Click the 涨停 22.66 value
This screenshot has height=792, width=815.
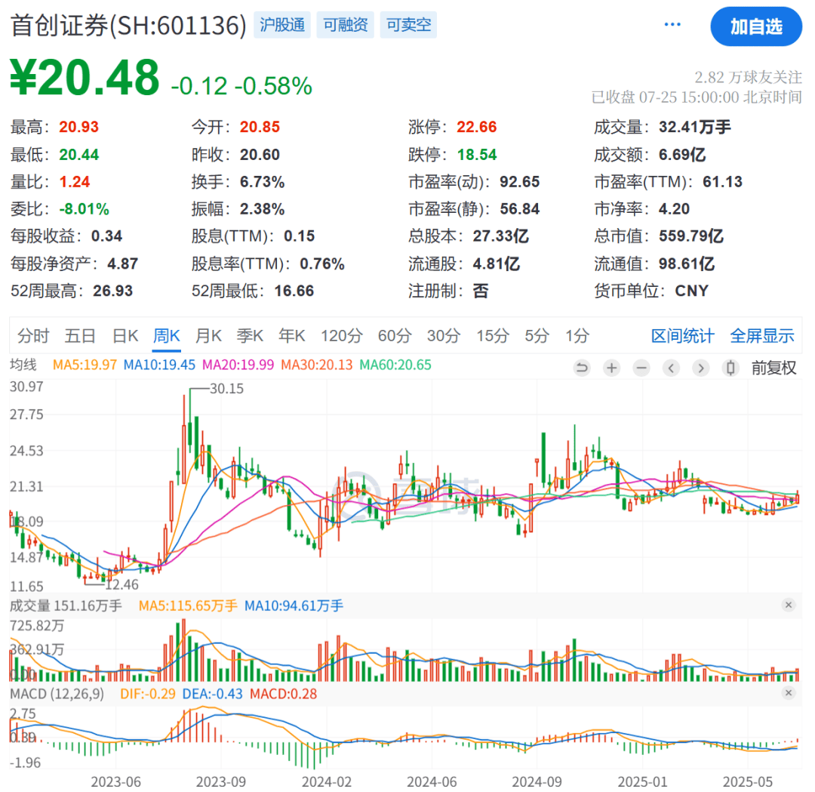[477, 127]
